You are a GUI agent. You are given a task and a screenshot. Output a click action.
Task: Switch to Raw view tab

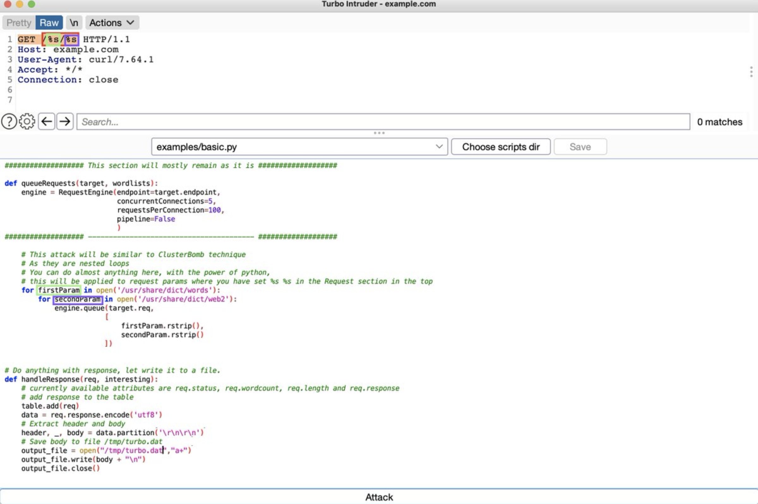[49, 23]
